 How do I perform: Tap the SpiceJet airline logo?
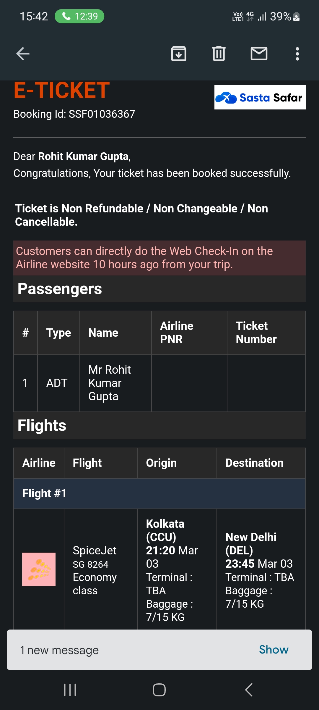(x=39, y=569)
